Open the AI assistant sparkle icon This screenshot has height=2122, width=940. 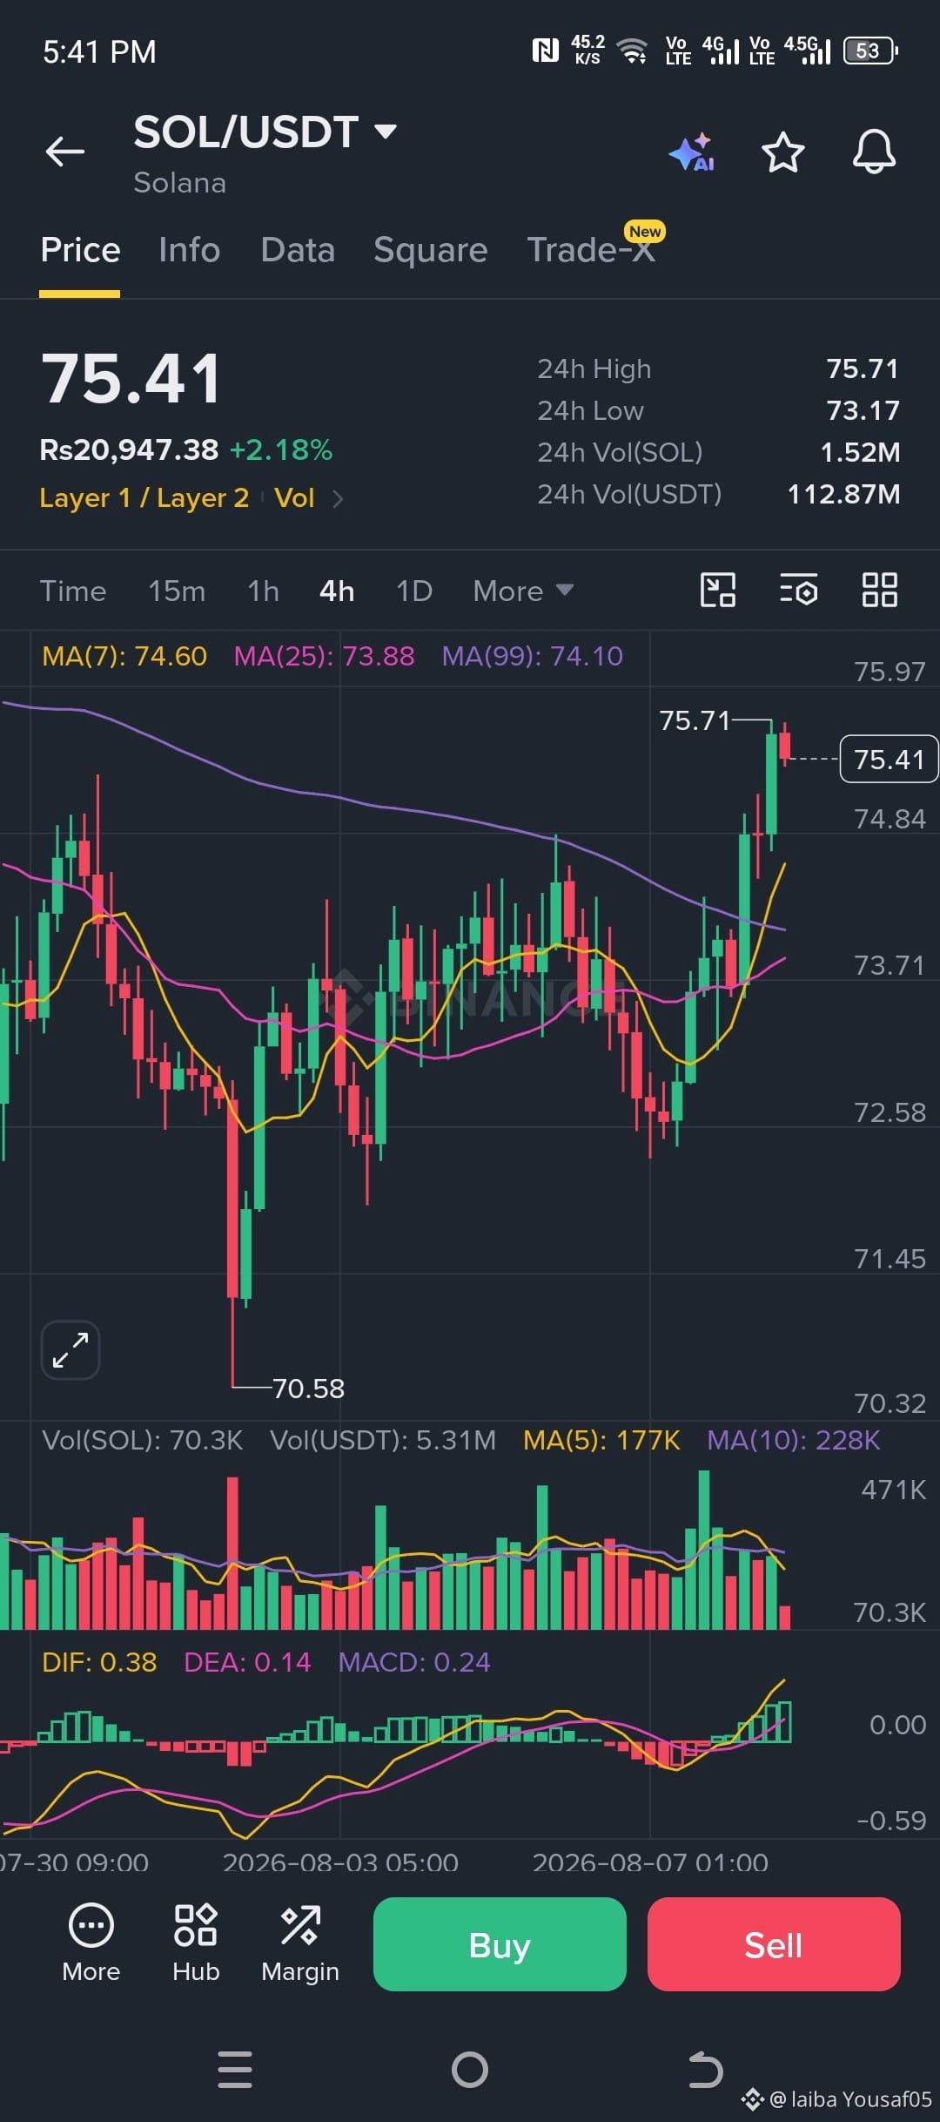pyautogui.click(x=692, y=152)
